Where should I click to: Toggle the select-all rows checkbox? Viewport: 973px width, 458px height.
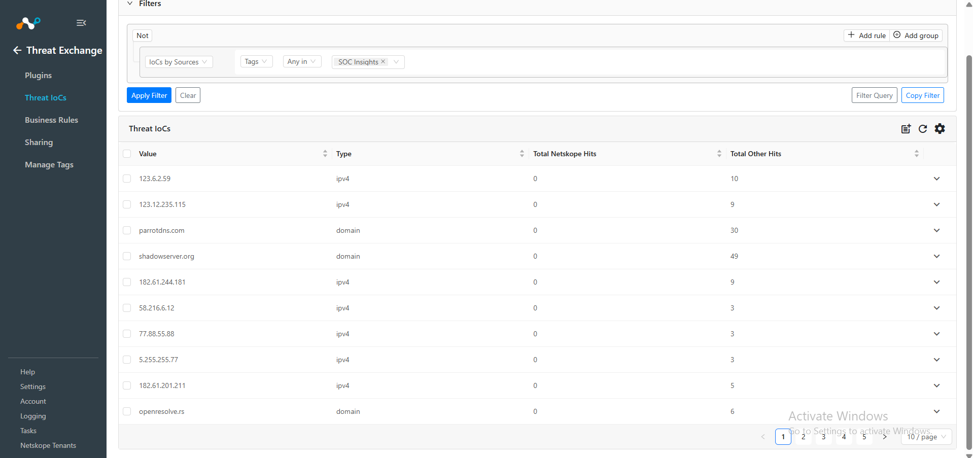coord(127,154)
